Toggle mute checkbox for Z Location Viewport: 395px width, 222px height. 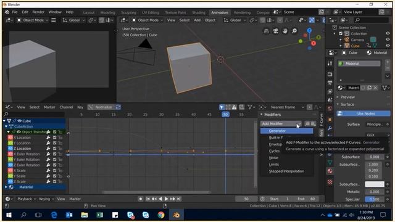(55, 149)
